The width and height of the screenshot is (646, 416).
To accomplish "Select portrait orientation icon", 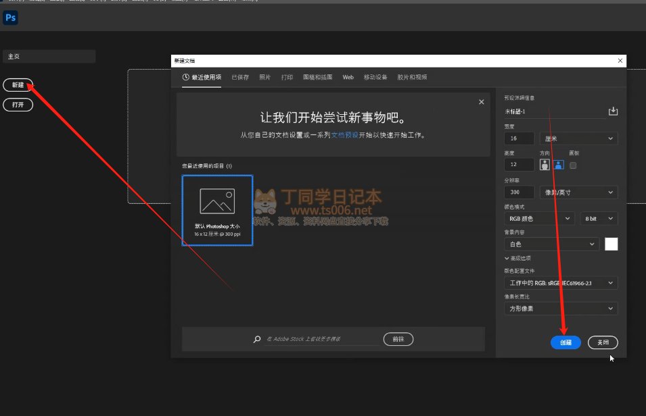I will tap(545, 165).
